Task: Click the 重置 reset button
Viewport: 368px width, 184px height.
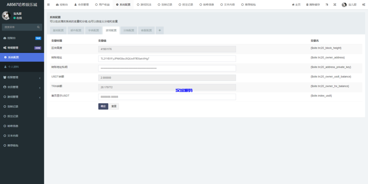Action: [114, 106]
